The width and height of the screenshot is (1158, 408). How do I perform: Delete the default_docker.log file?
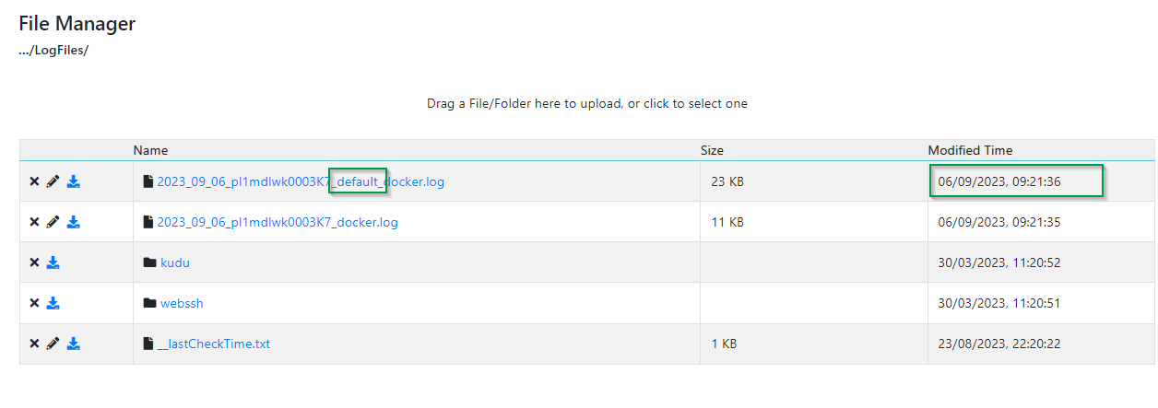pos(34,181)
